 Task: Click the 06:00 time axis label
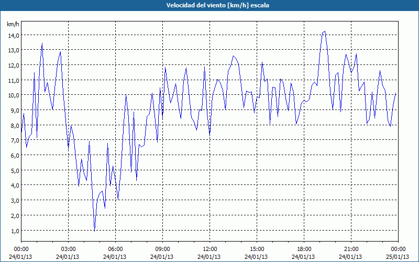[x=115, y=249]
